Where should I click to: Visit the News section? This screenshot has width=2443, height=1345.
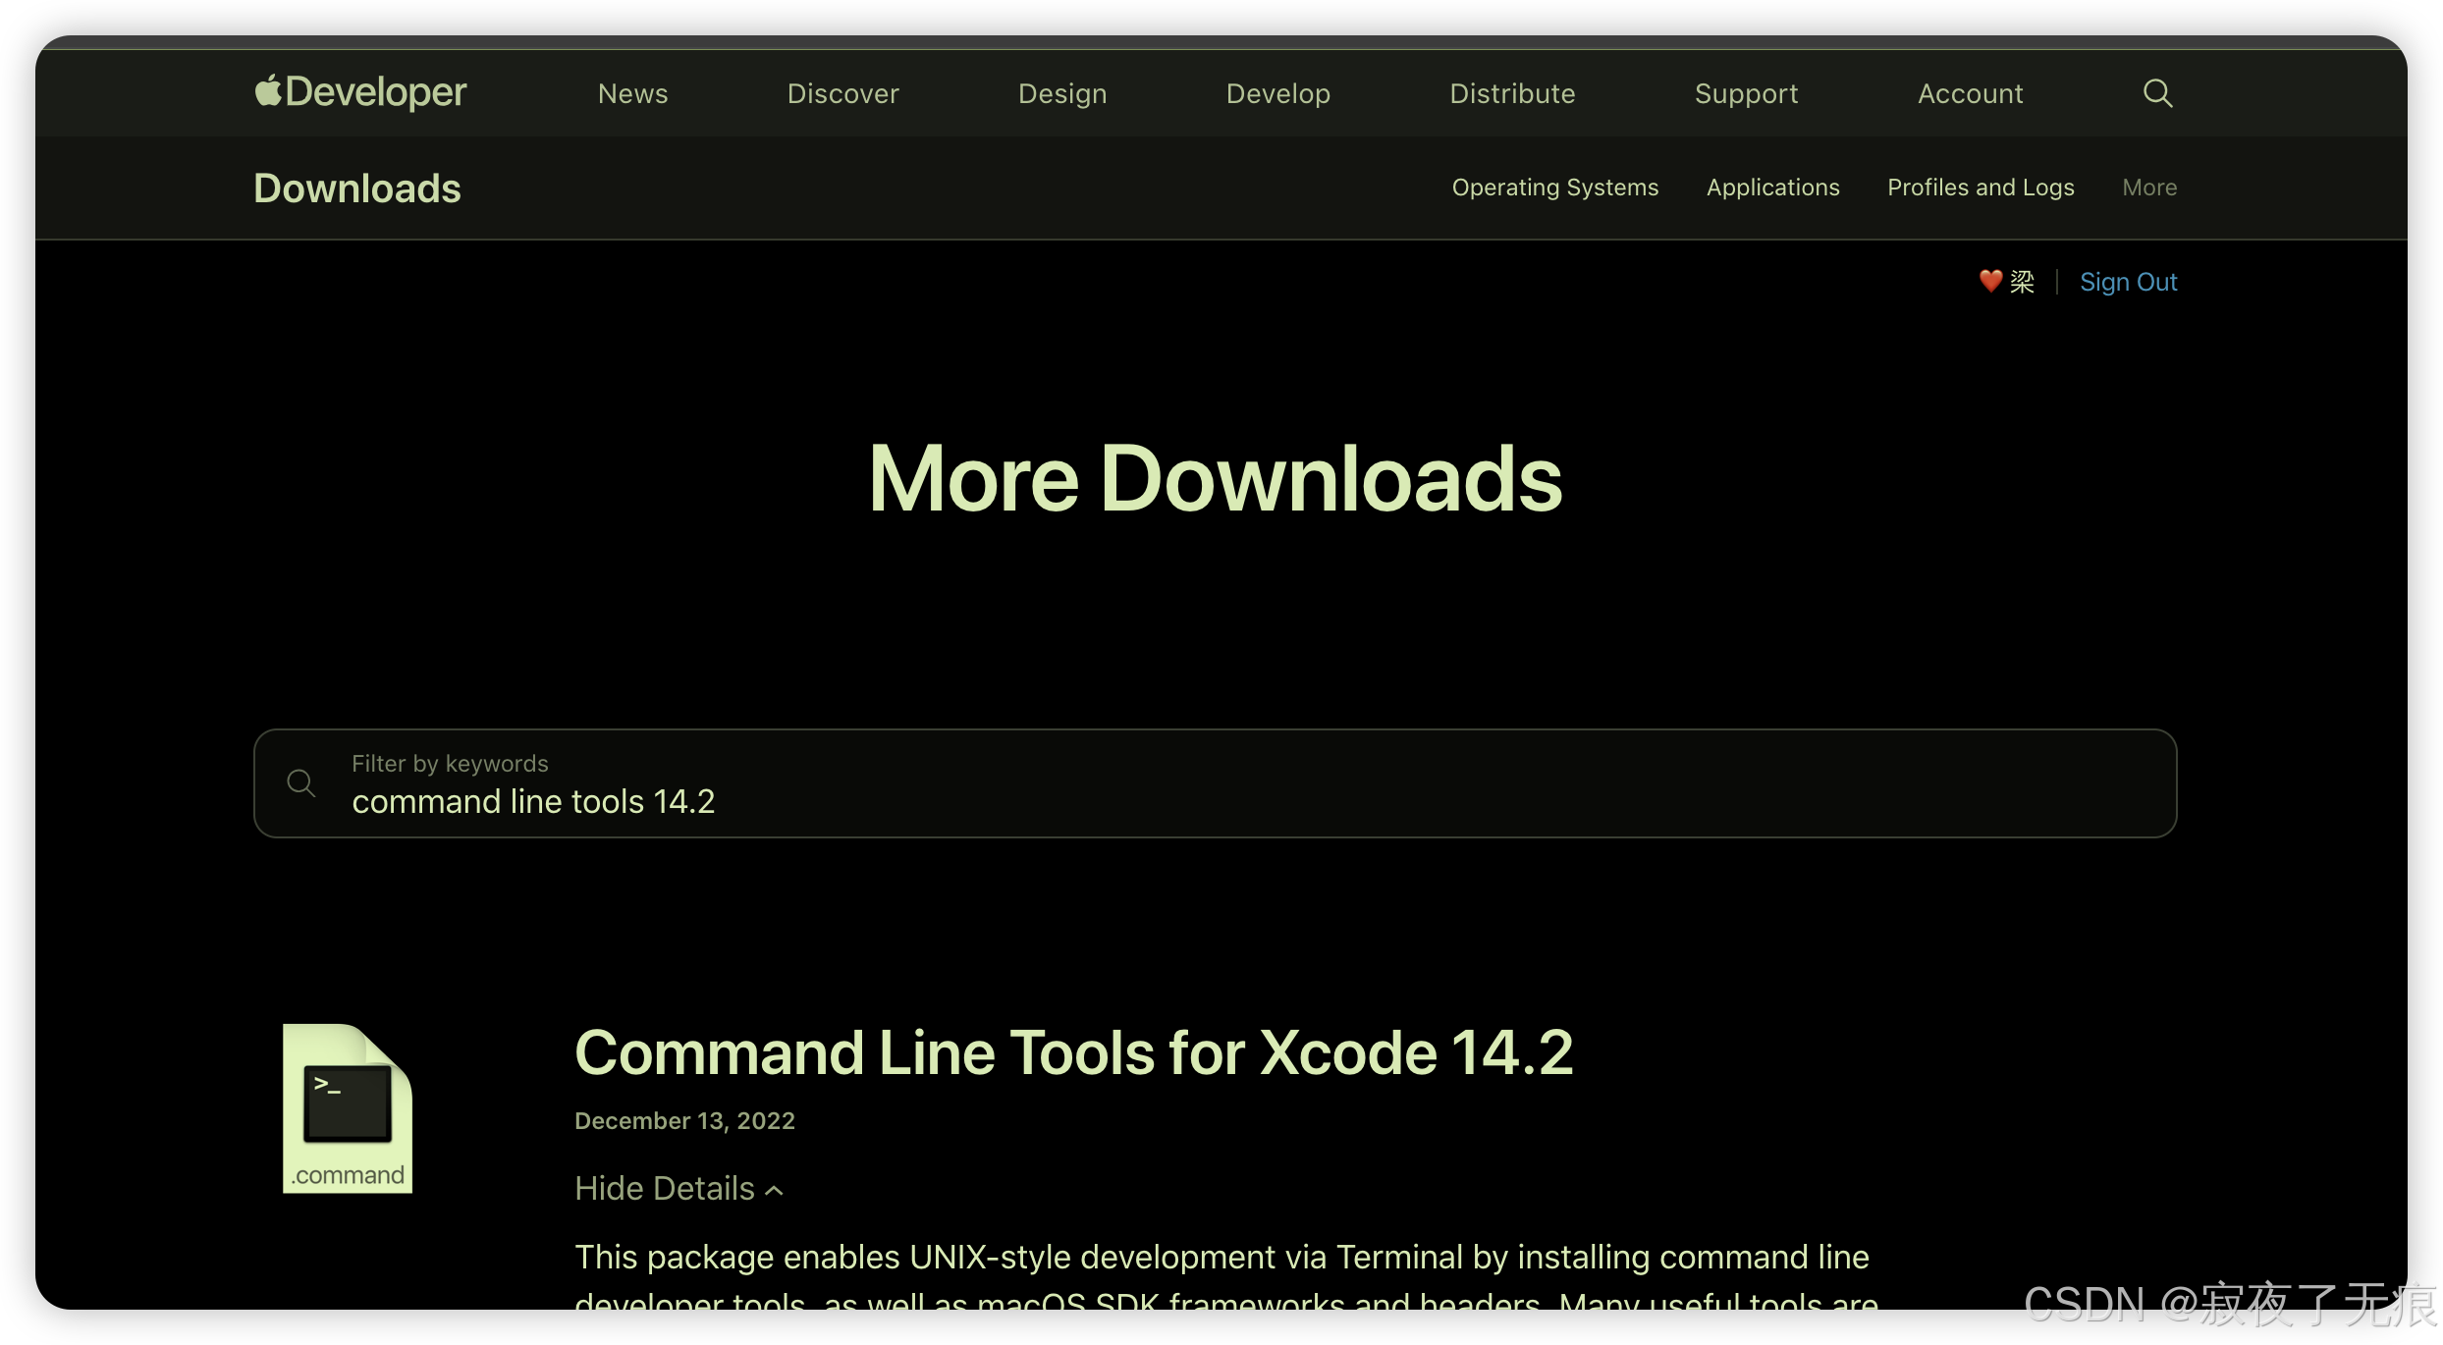pos(632,93)
